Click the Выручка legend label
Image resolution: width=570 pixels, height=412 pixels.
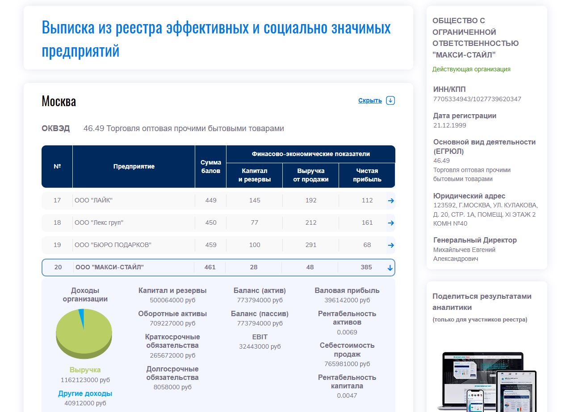pos(85,370)
